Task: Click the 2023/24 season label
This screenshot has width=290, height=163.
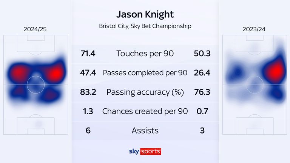Action: (x=254, y=29)
